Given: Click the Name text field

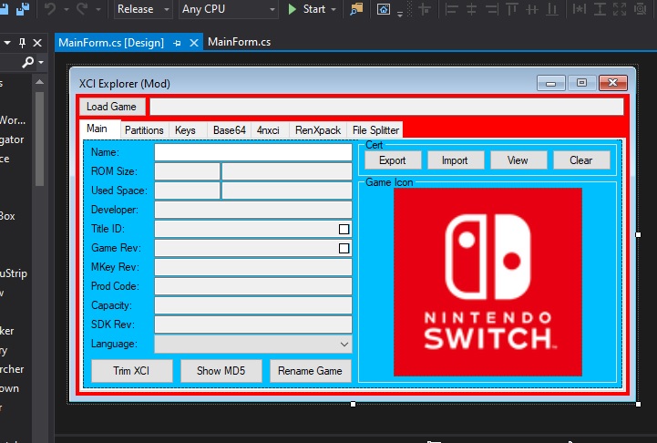Looking at the screenshot, I should (253, 152).
